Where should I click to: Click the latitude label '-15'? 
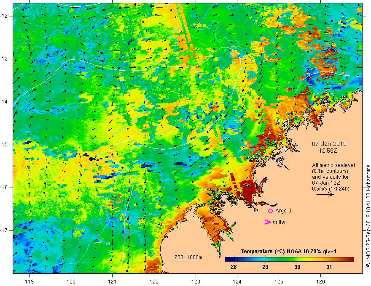coord(4,145)
